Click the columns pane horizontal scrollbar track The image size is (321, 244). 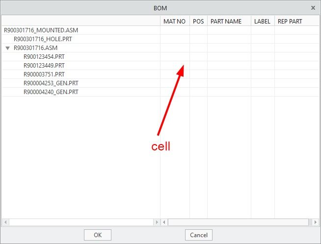[x=238, y=222]
